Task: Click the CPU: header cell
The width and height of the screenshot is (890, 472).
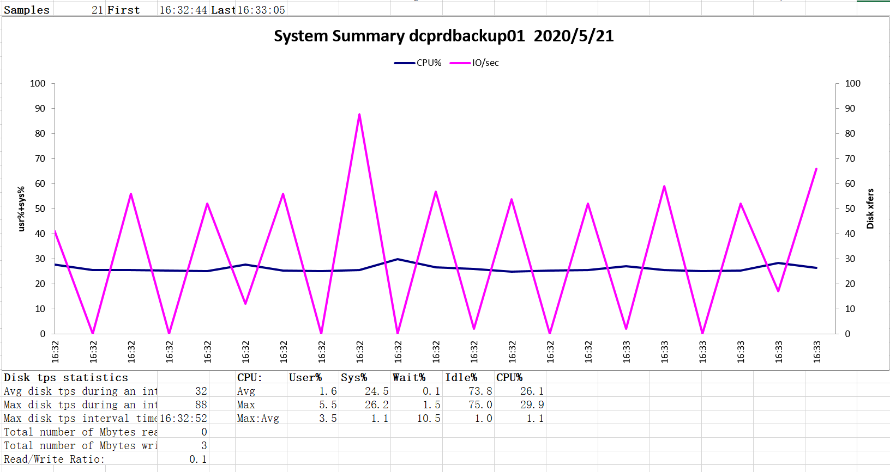Action: (261, 377)
